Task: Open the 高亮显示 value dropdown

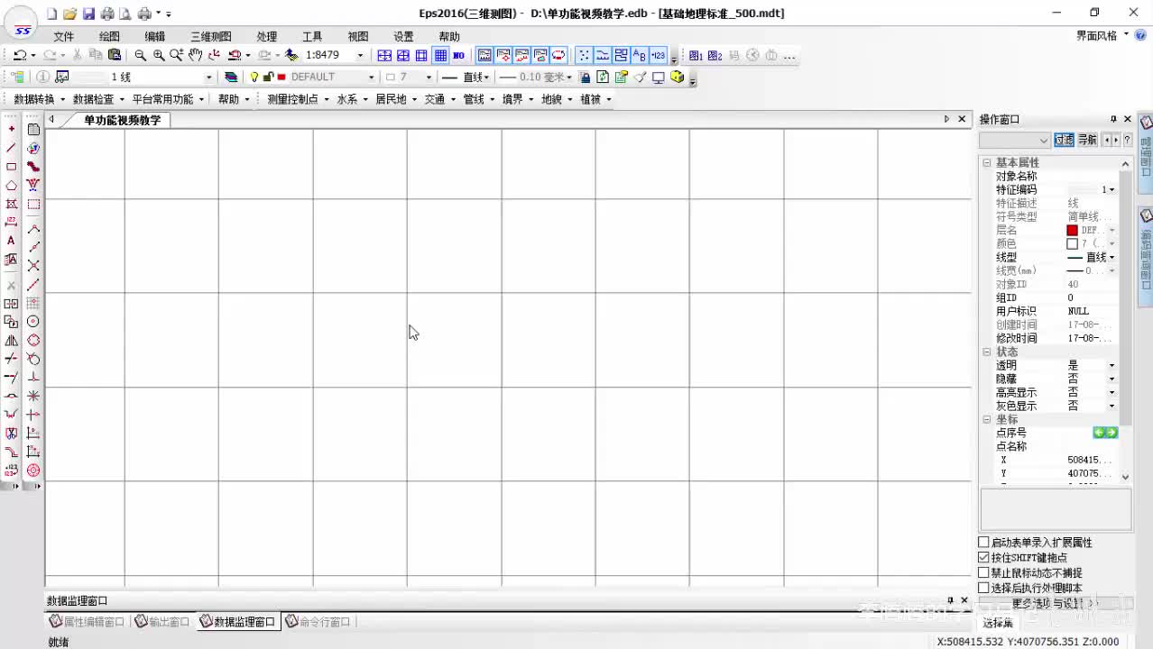Action: coord(1111,393)
